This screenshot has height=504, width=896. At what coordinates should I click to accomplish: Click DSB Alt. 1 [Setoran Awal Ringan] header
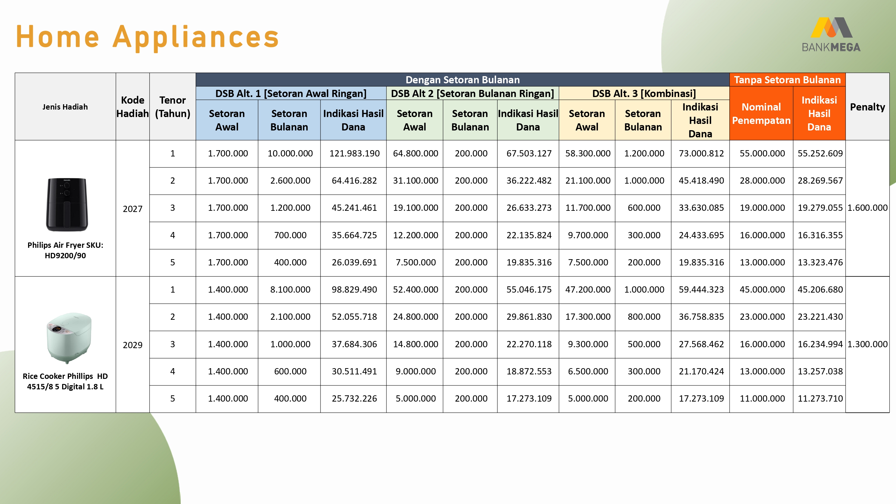pos(291,93)
